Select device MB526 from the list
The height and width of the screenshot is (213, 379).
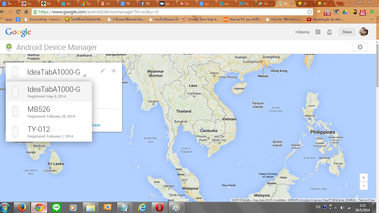pos(49,111)
